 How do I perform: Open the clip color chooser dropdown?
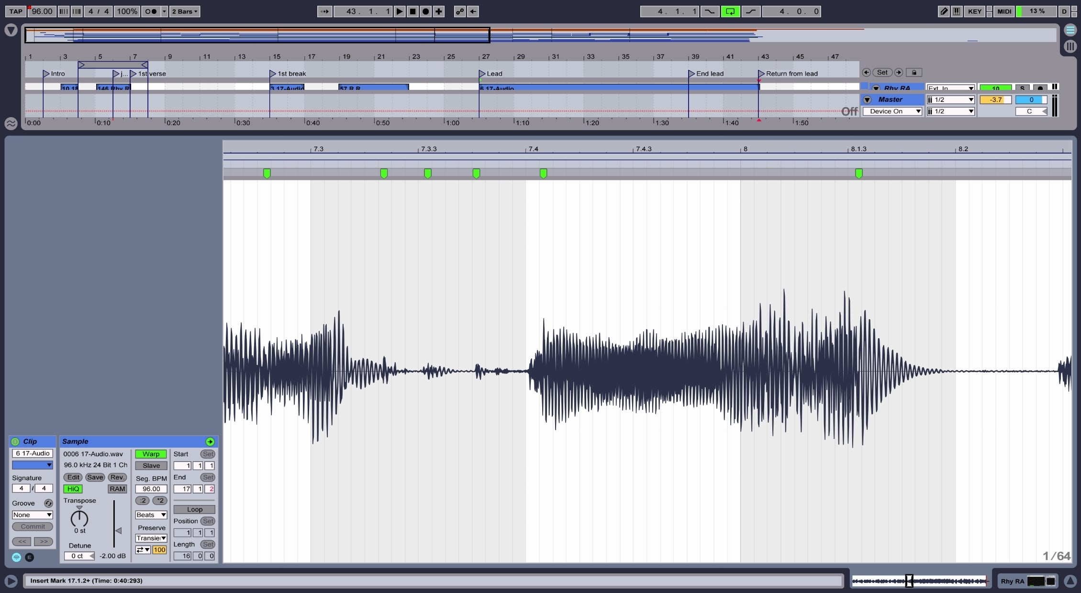click(32, 465)
